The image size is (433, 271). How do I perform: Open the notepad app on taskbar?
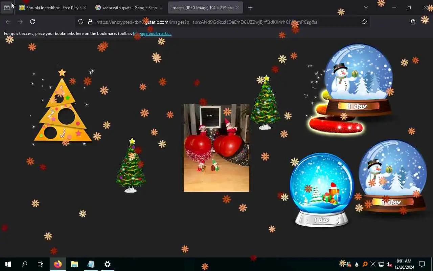tap(91, 264)
